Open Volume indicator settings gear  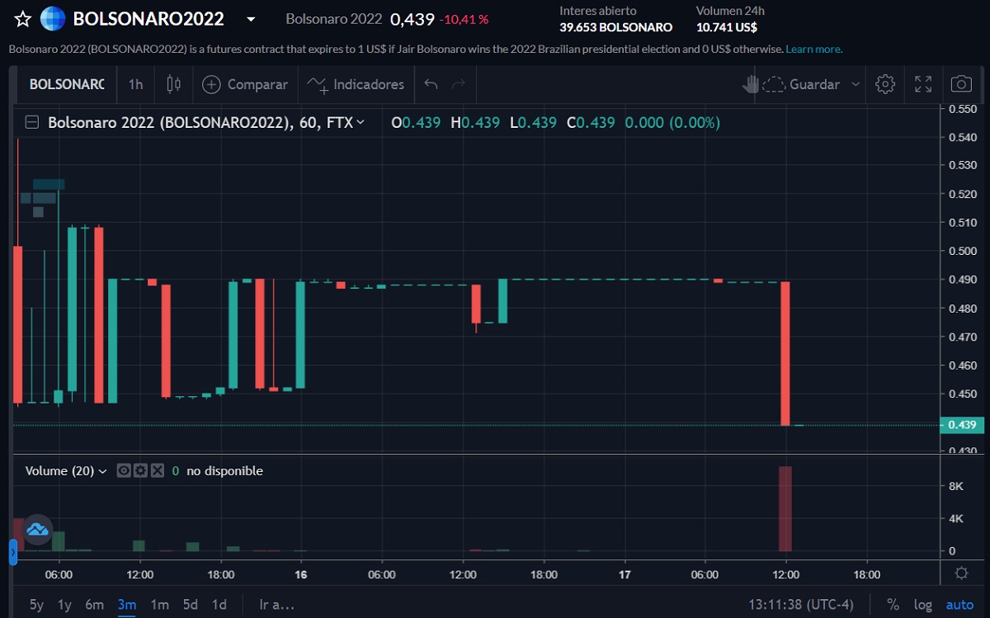[x=140, y=470]
